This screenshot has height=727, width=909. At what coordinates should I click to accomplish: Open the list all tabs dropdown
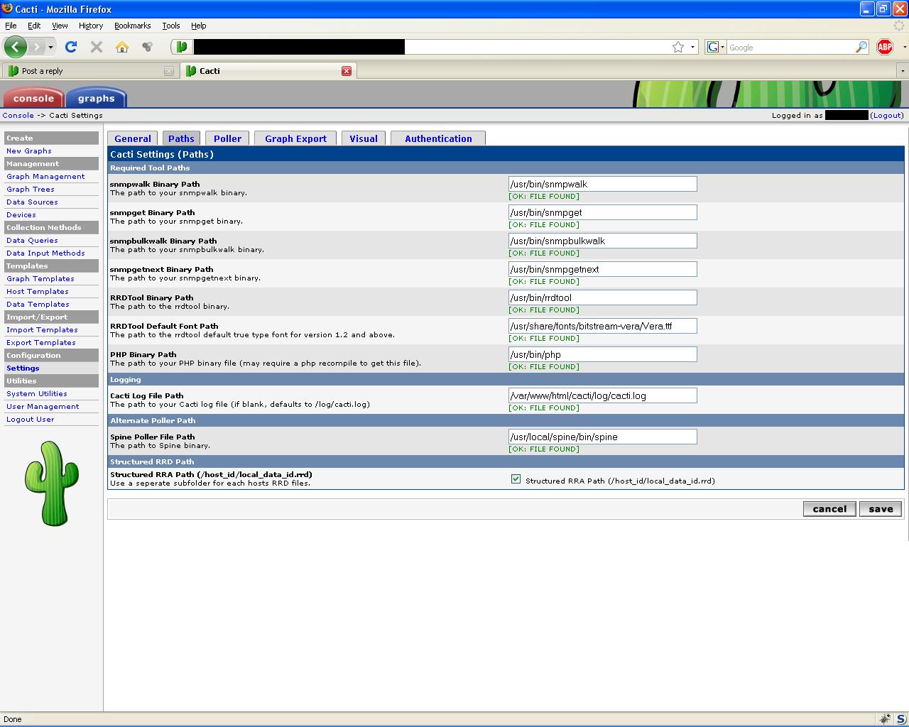902,71
